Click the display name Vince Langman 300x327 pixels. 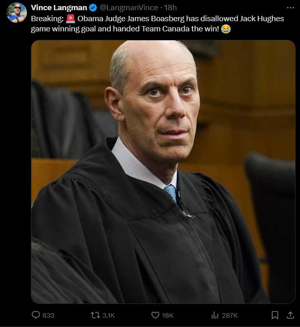click(x=59, y=8)
